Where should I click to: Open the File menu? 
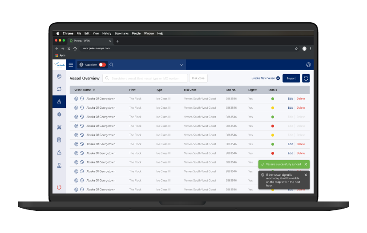79,33
